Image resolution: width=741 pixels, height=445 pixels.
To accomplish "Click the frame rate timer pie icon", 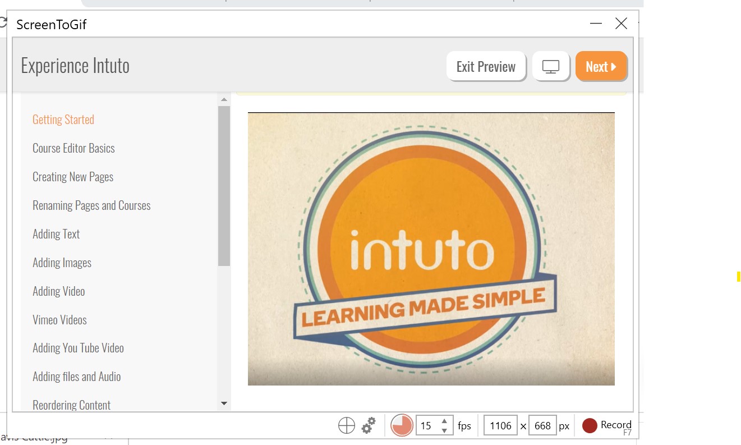I will coord(402,425).
